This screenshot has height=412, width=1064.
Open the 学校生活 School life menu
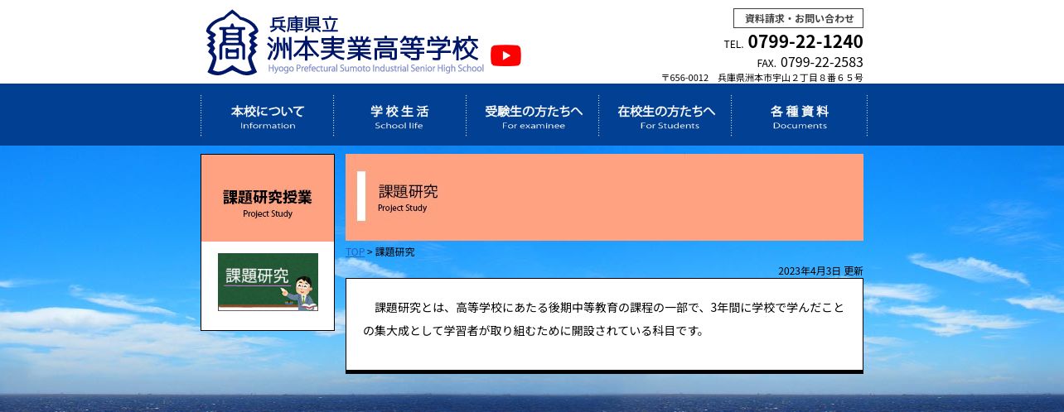pos(399,116)
